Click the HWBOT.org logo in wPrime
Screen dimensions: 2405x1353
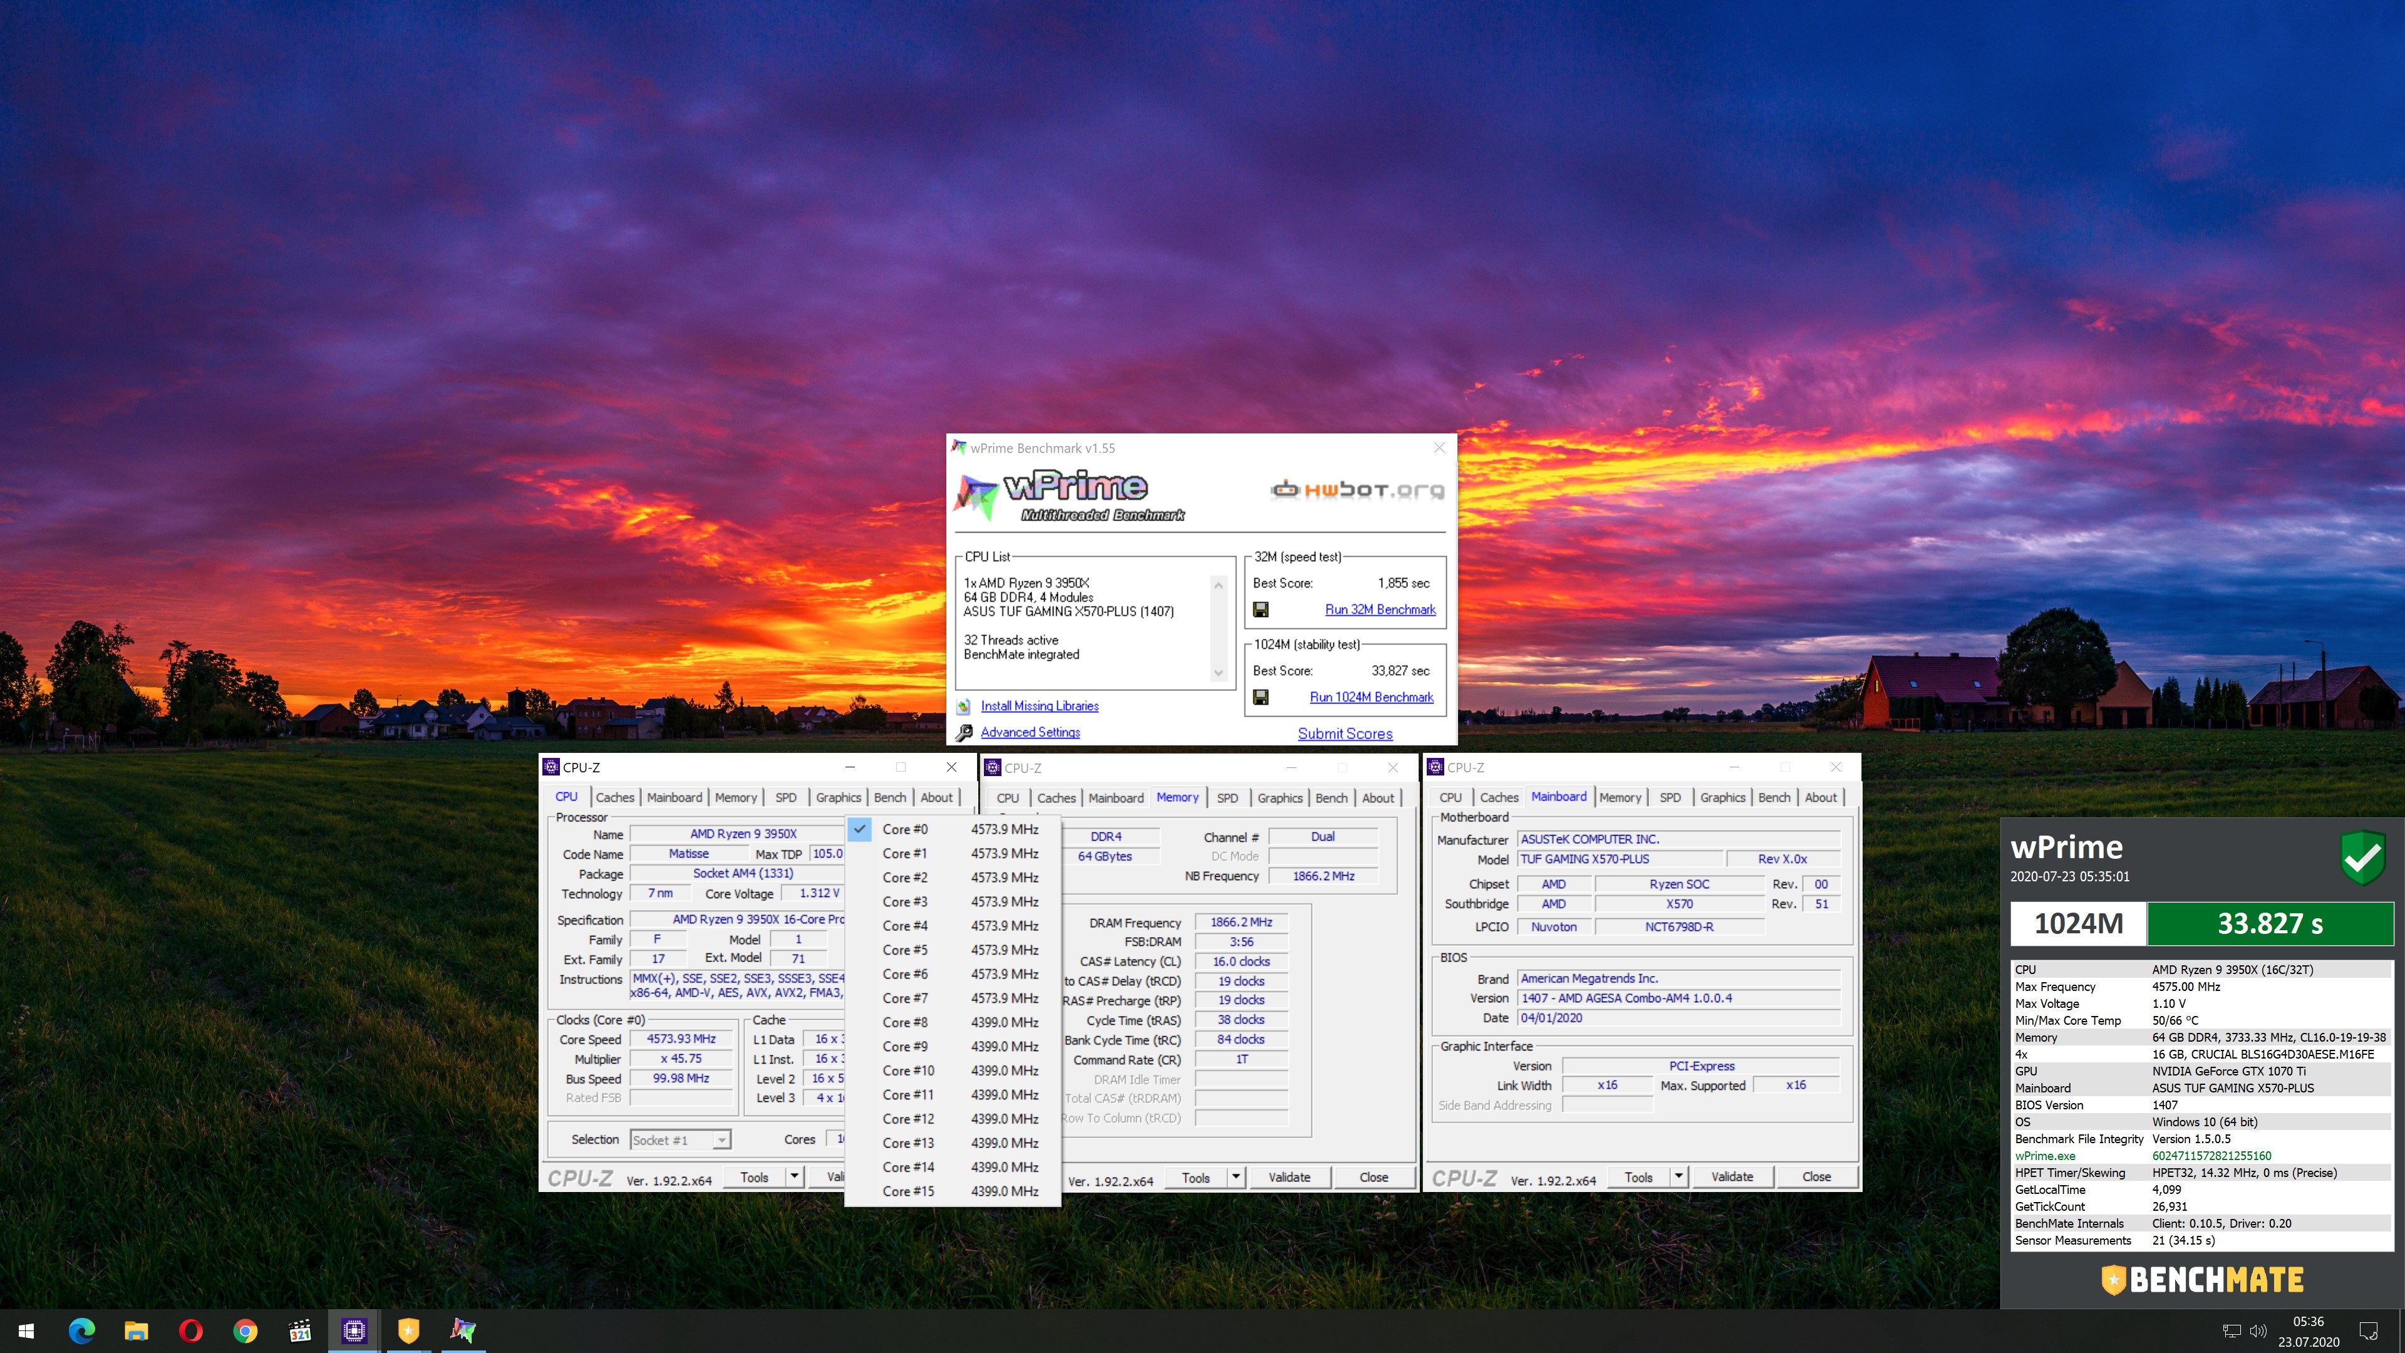tap(1357, 489)
